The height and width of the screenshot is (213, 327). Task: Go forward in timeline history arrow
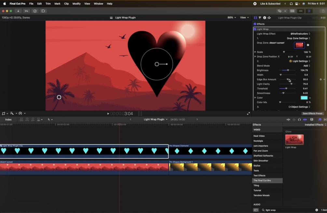197,120
